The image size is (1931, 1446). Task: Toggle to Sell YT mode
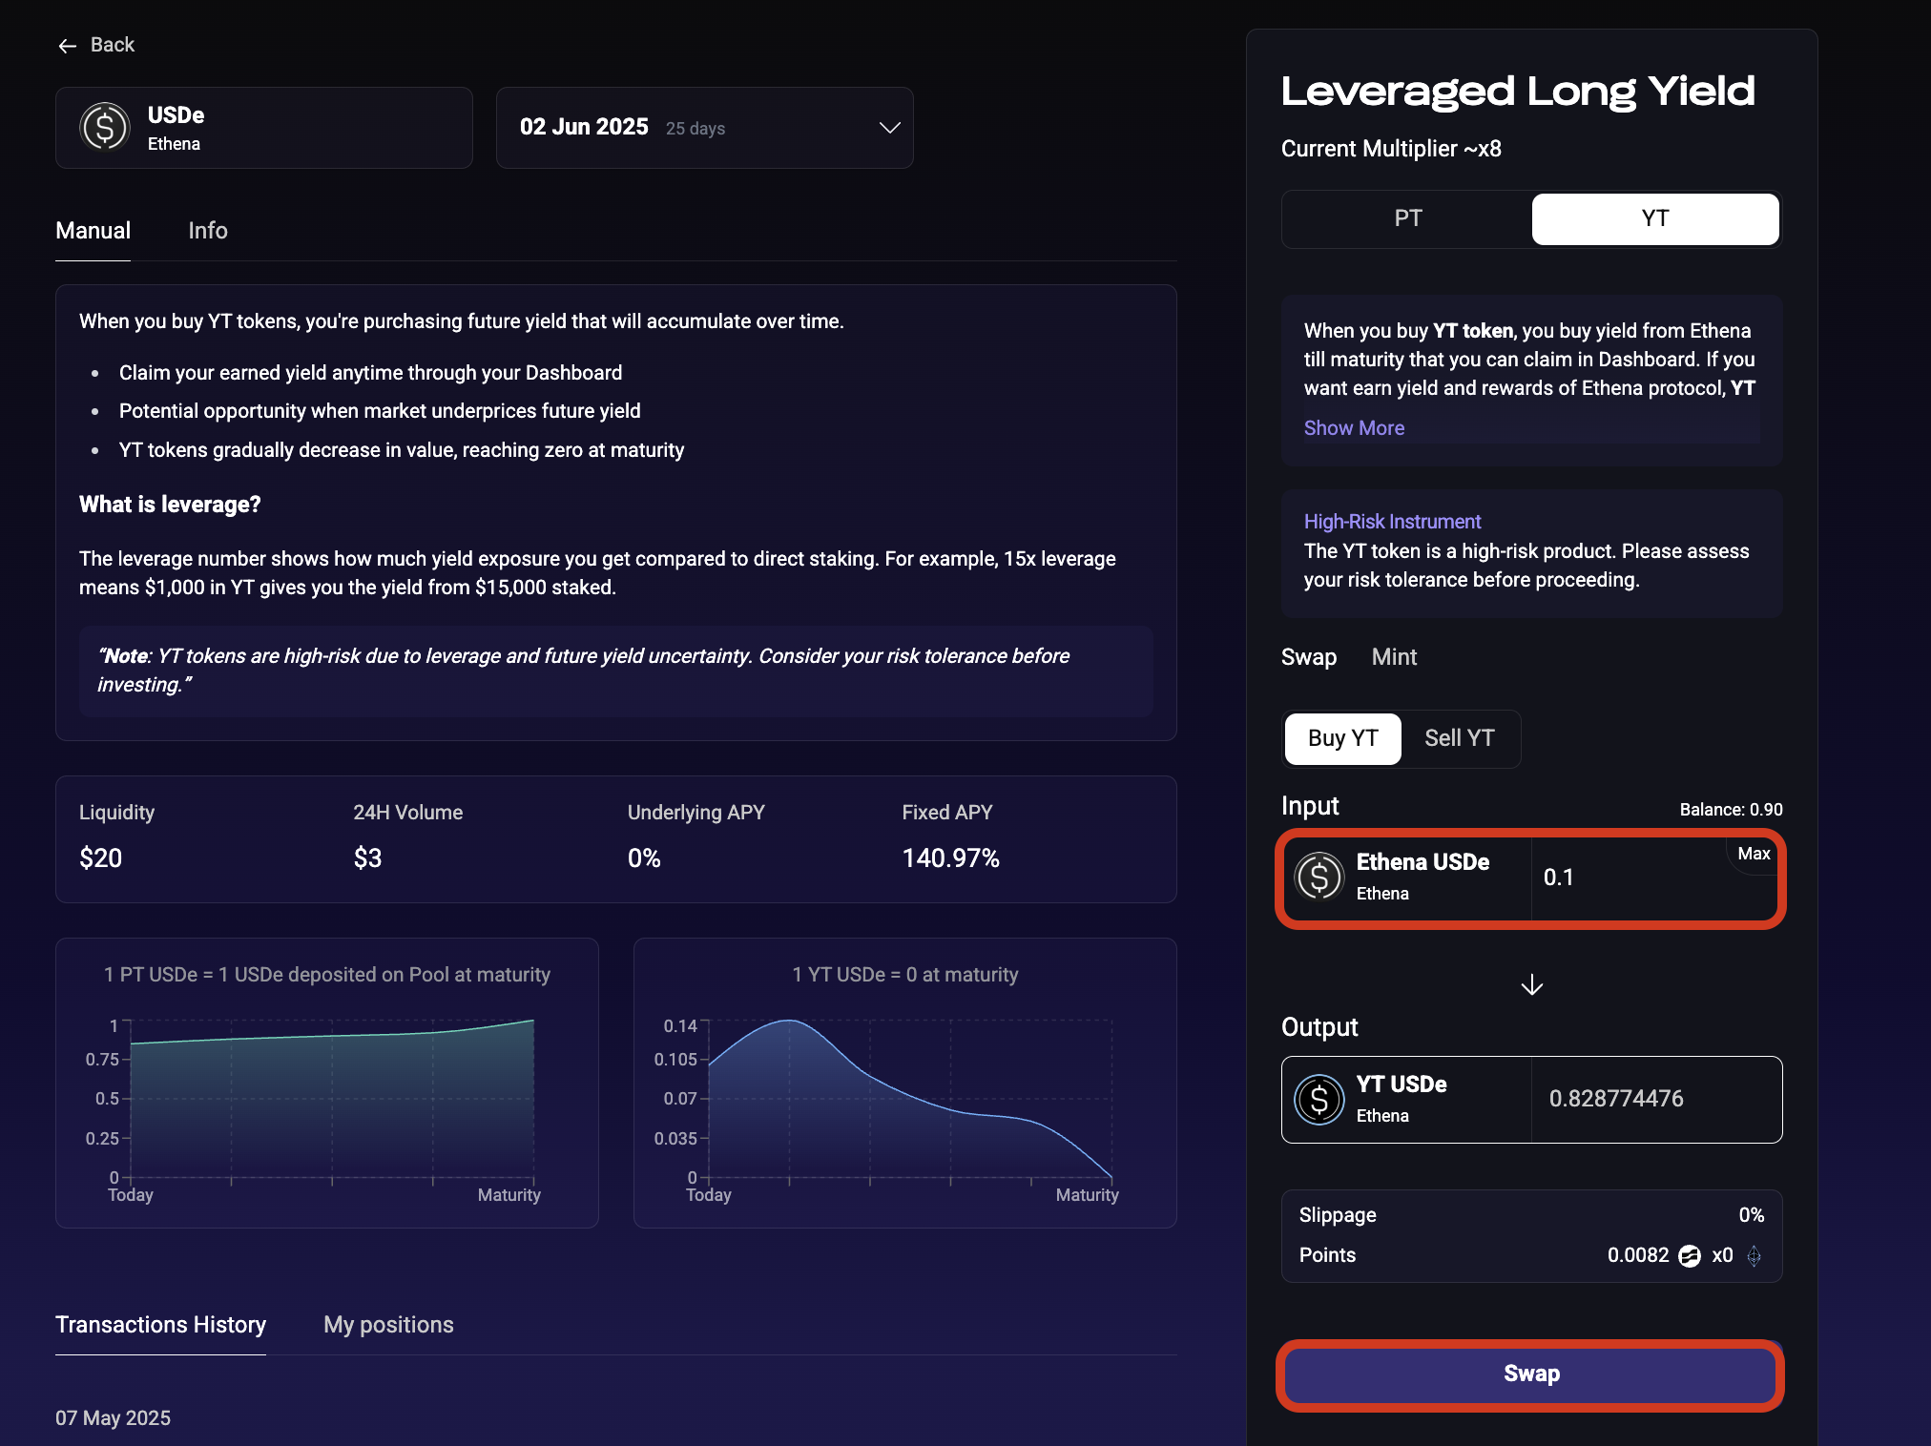pos(1459,738)
